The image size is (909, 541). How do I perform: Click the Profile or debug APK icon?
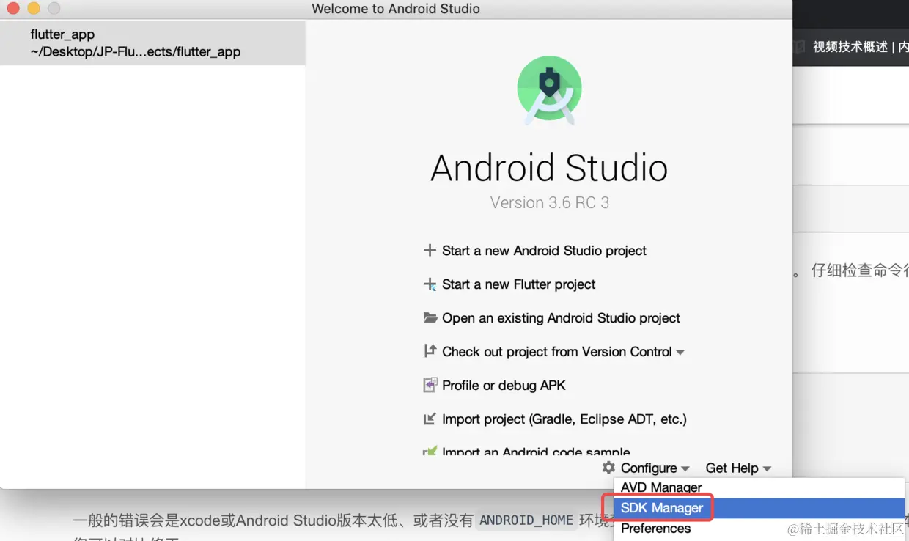(x=430, y=385)
